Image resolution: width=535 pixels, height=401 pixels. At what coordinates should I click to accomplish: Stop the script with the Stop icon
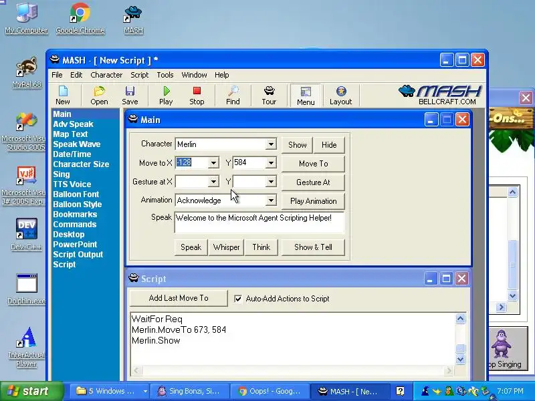pos(197,96)
